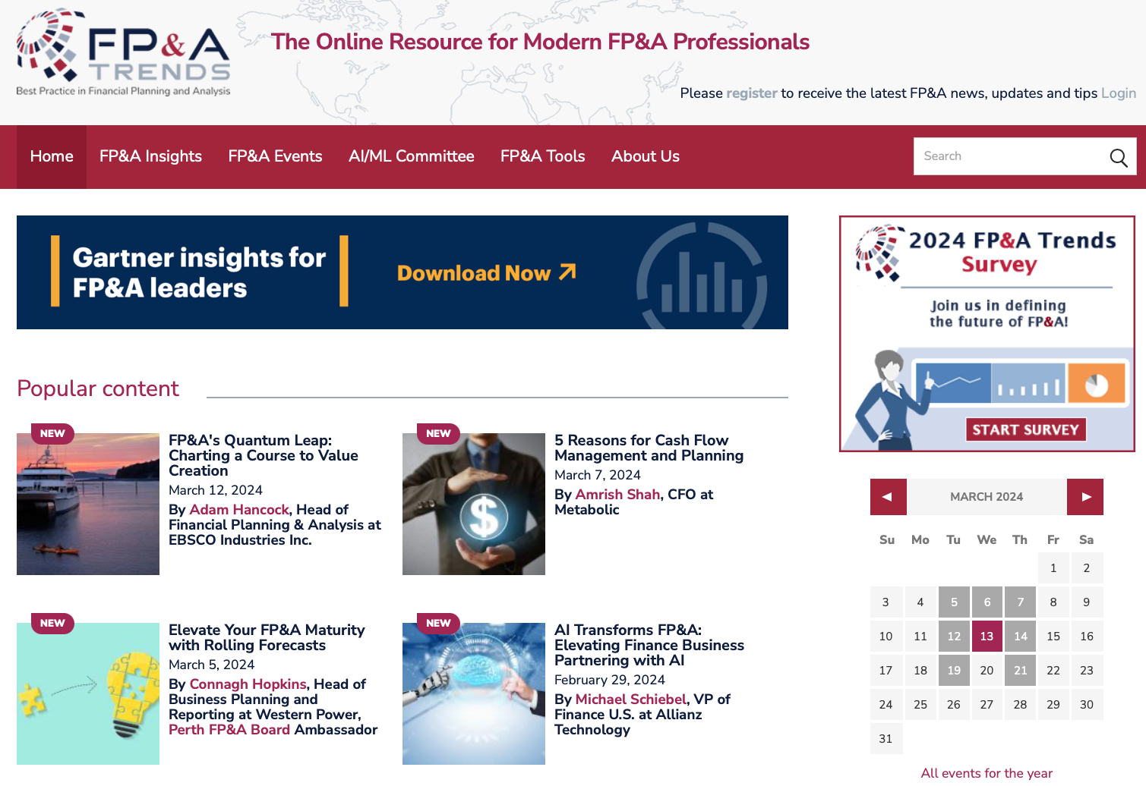This screenshot has width=1146, height=786.
Task: Select March 21 in the calendar
Action: coord(1020,671)
